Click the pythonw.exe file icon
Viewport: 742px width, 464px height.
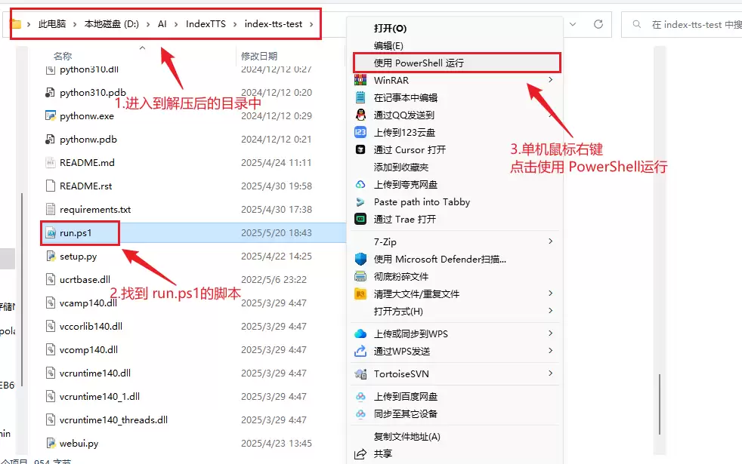[51, 115]
